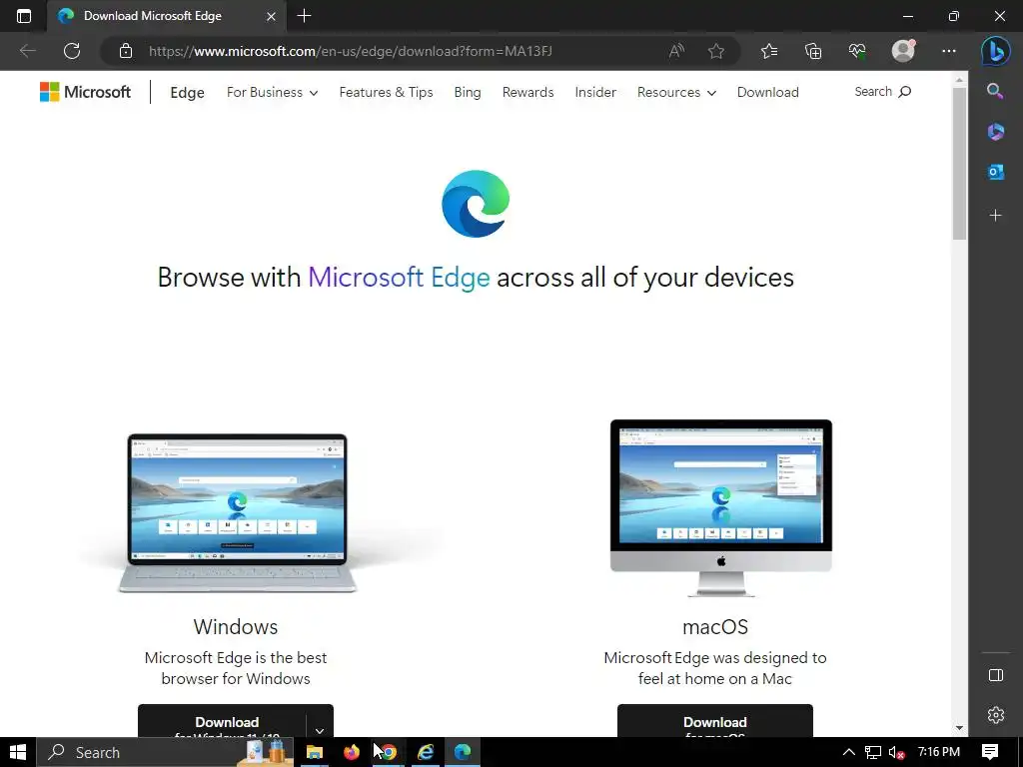This screenshot has width=1023, height=767.
Task: Expand the For Business menu
Action: click(272, 93)
